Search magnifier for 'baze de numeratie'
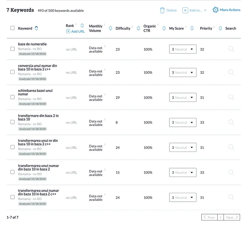 click(231, 49)
